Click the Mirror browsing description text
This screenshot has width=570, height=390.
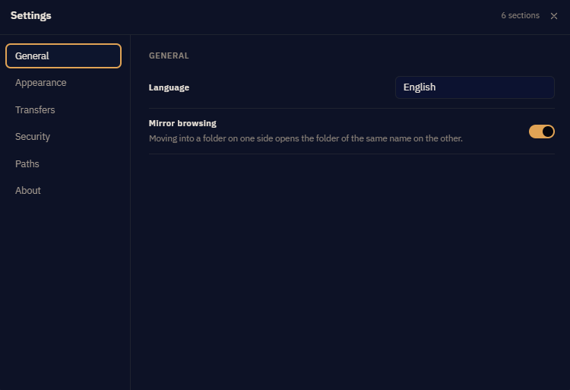[x=306, y=138]
